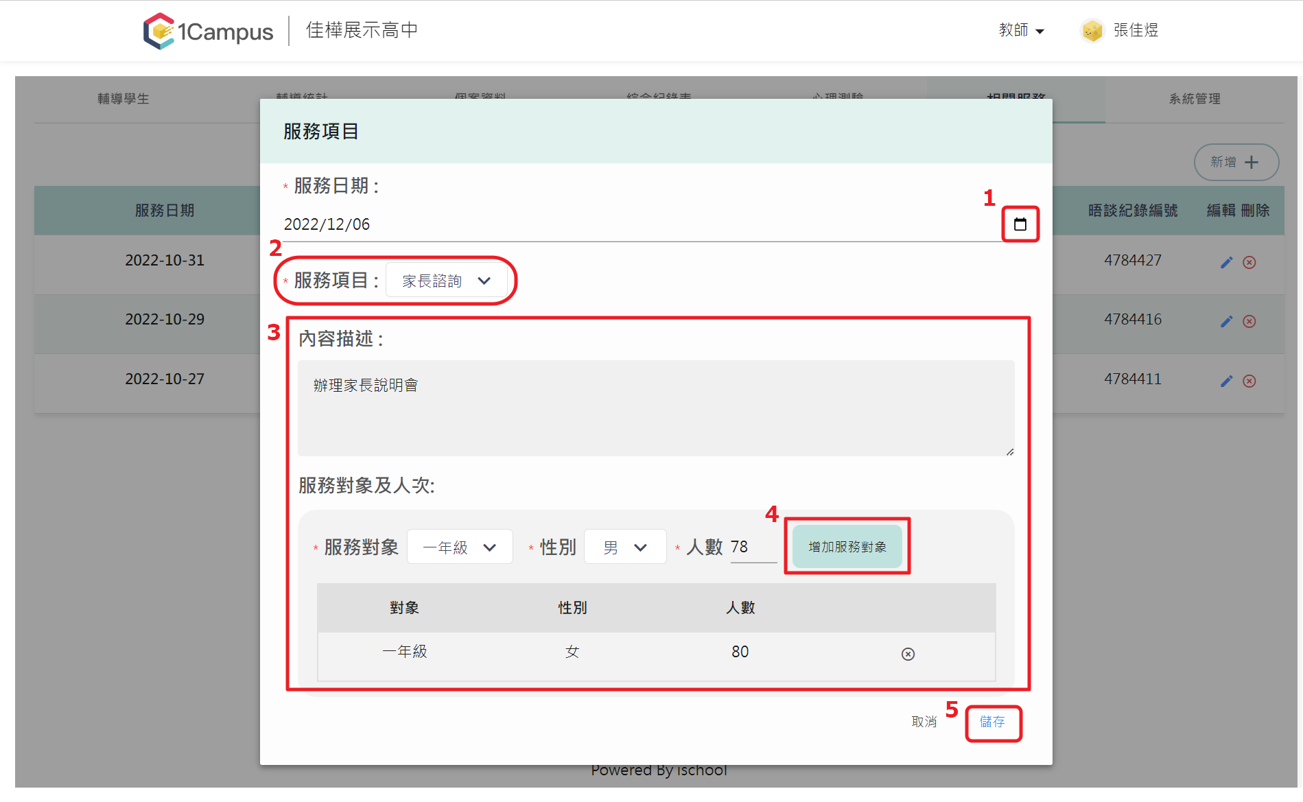Image resolution: width=1303 pixels, height=802 pixels.
Task: Cancel the dialog with 取消
Action: click(924, 722)
